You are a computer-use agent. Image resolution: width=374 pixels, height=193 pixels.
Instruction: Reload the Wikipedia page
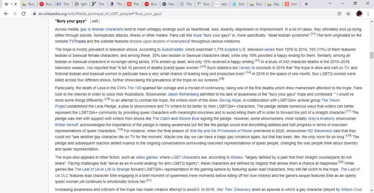[x=24, y=14]
